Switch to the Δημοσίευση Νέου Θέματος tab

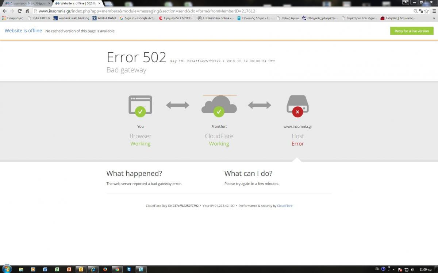26,3
